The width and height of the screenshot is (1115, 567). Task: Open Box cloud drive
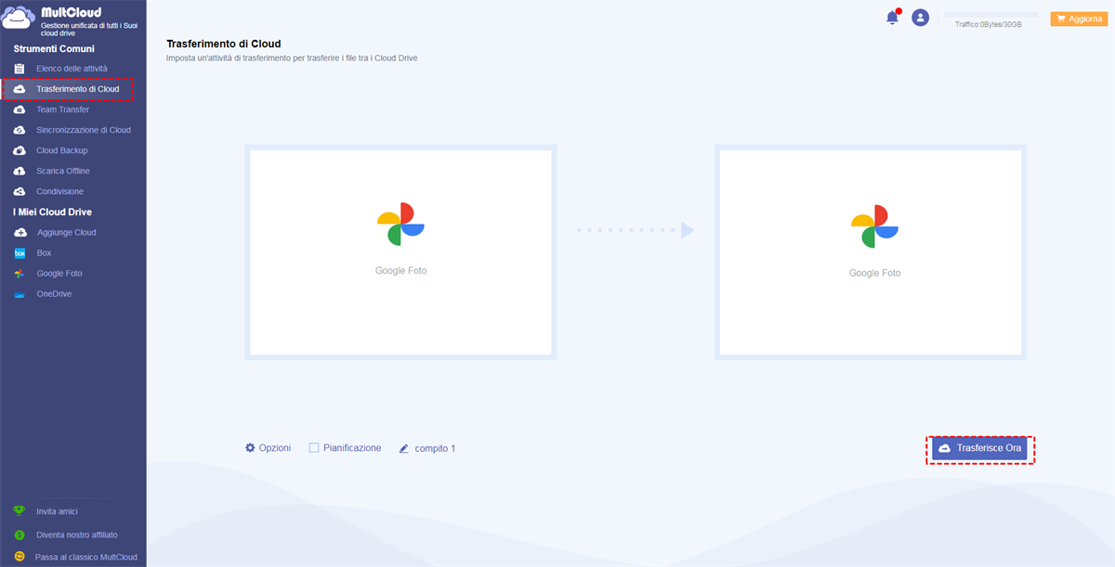44,252
